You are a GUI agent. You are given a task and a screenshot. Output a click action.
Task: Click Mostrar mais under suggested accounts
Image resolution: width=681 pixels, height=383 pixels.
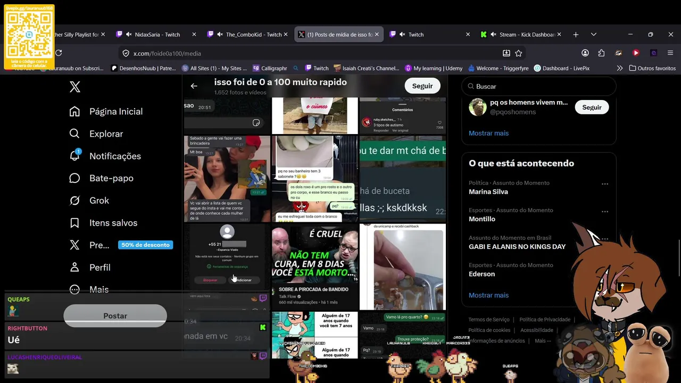point(488,133)
